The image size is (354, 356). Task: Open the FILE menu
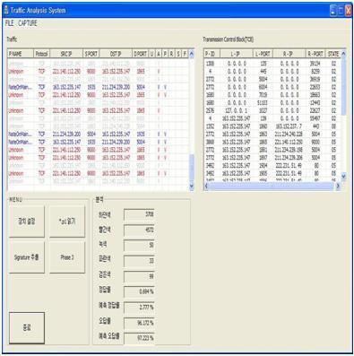[x=9, y=23]
